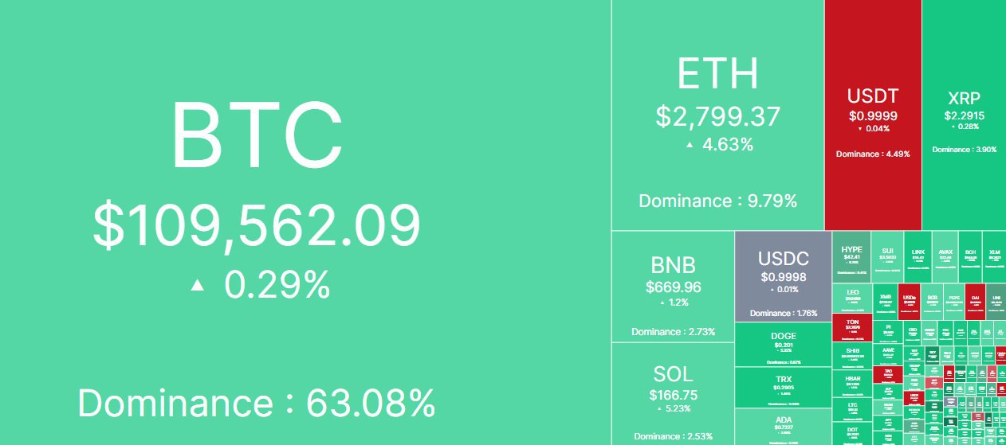
Task: Open the LINK tile
Action: point(918,257)
